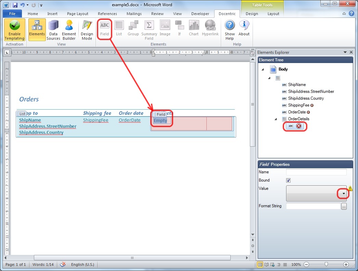Insert a Group element

coord(133,28)
